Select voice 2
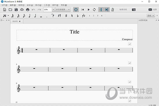The image size is (159, 106). 93,16
